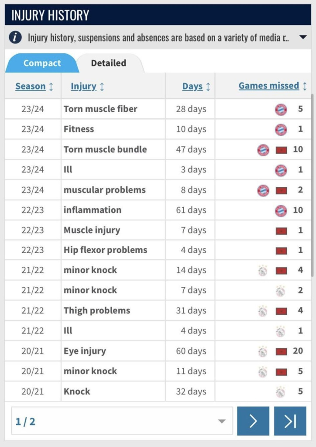Switch to the Detailed tab
The width and height of the screenshot is (316, 447).
(109, 63)
